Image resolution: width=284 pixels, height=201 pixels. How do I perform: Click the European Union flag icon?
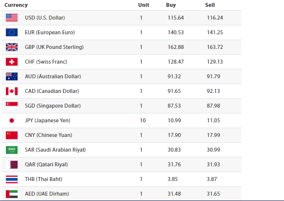tap(12, 32)
